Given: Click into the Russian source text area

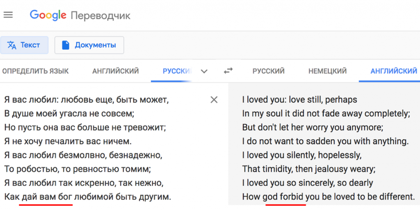Looking at the screenshot, I should click(x=107, y=148).
